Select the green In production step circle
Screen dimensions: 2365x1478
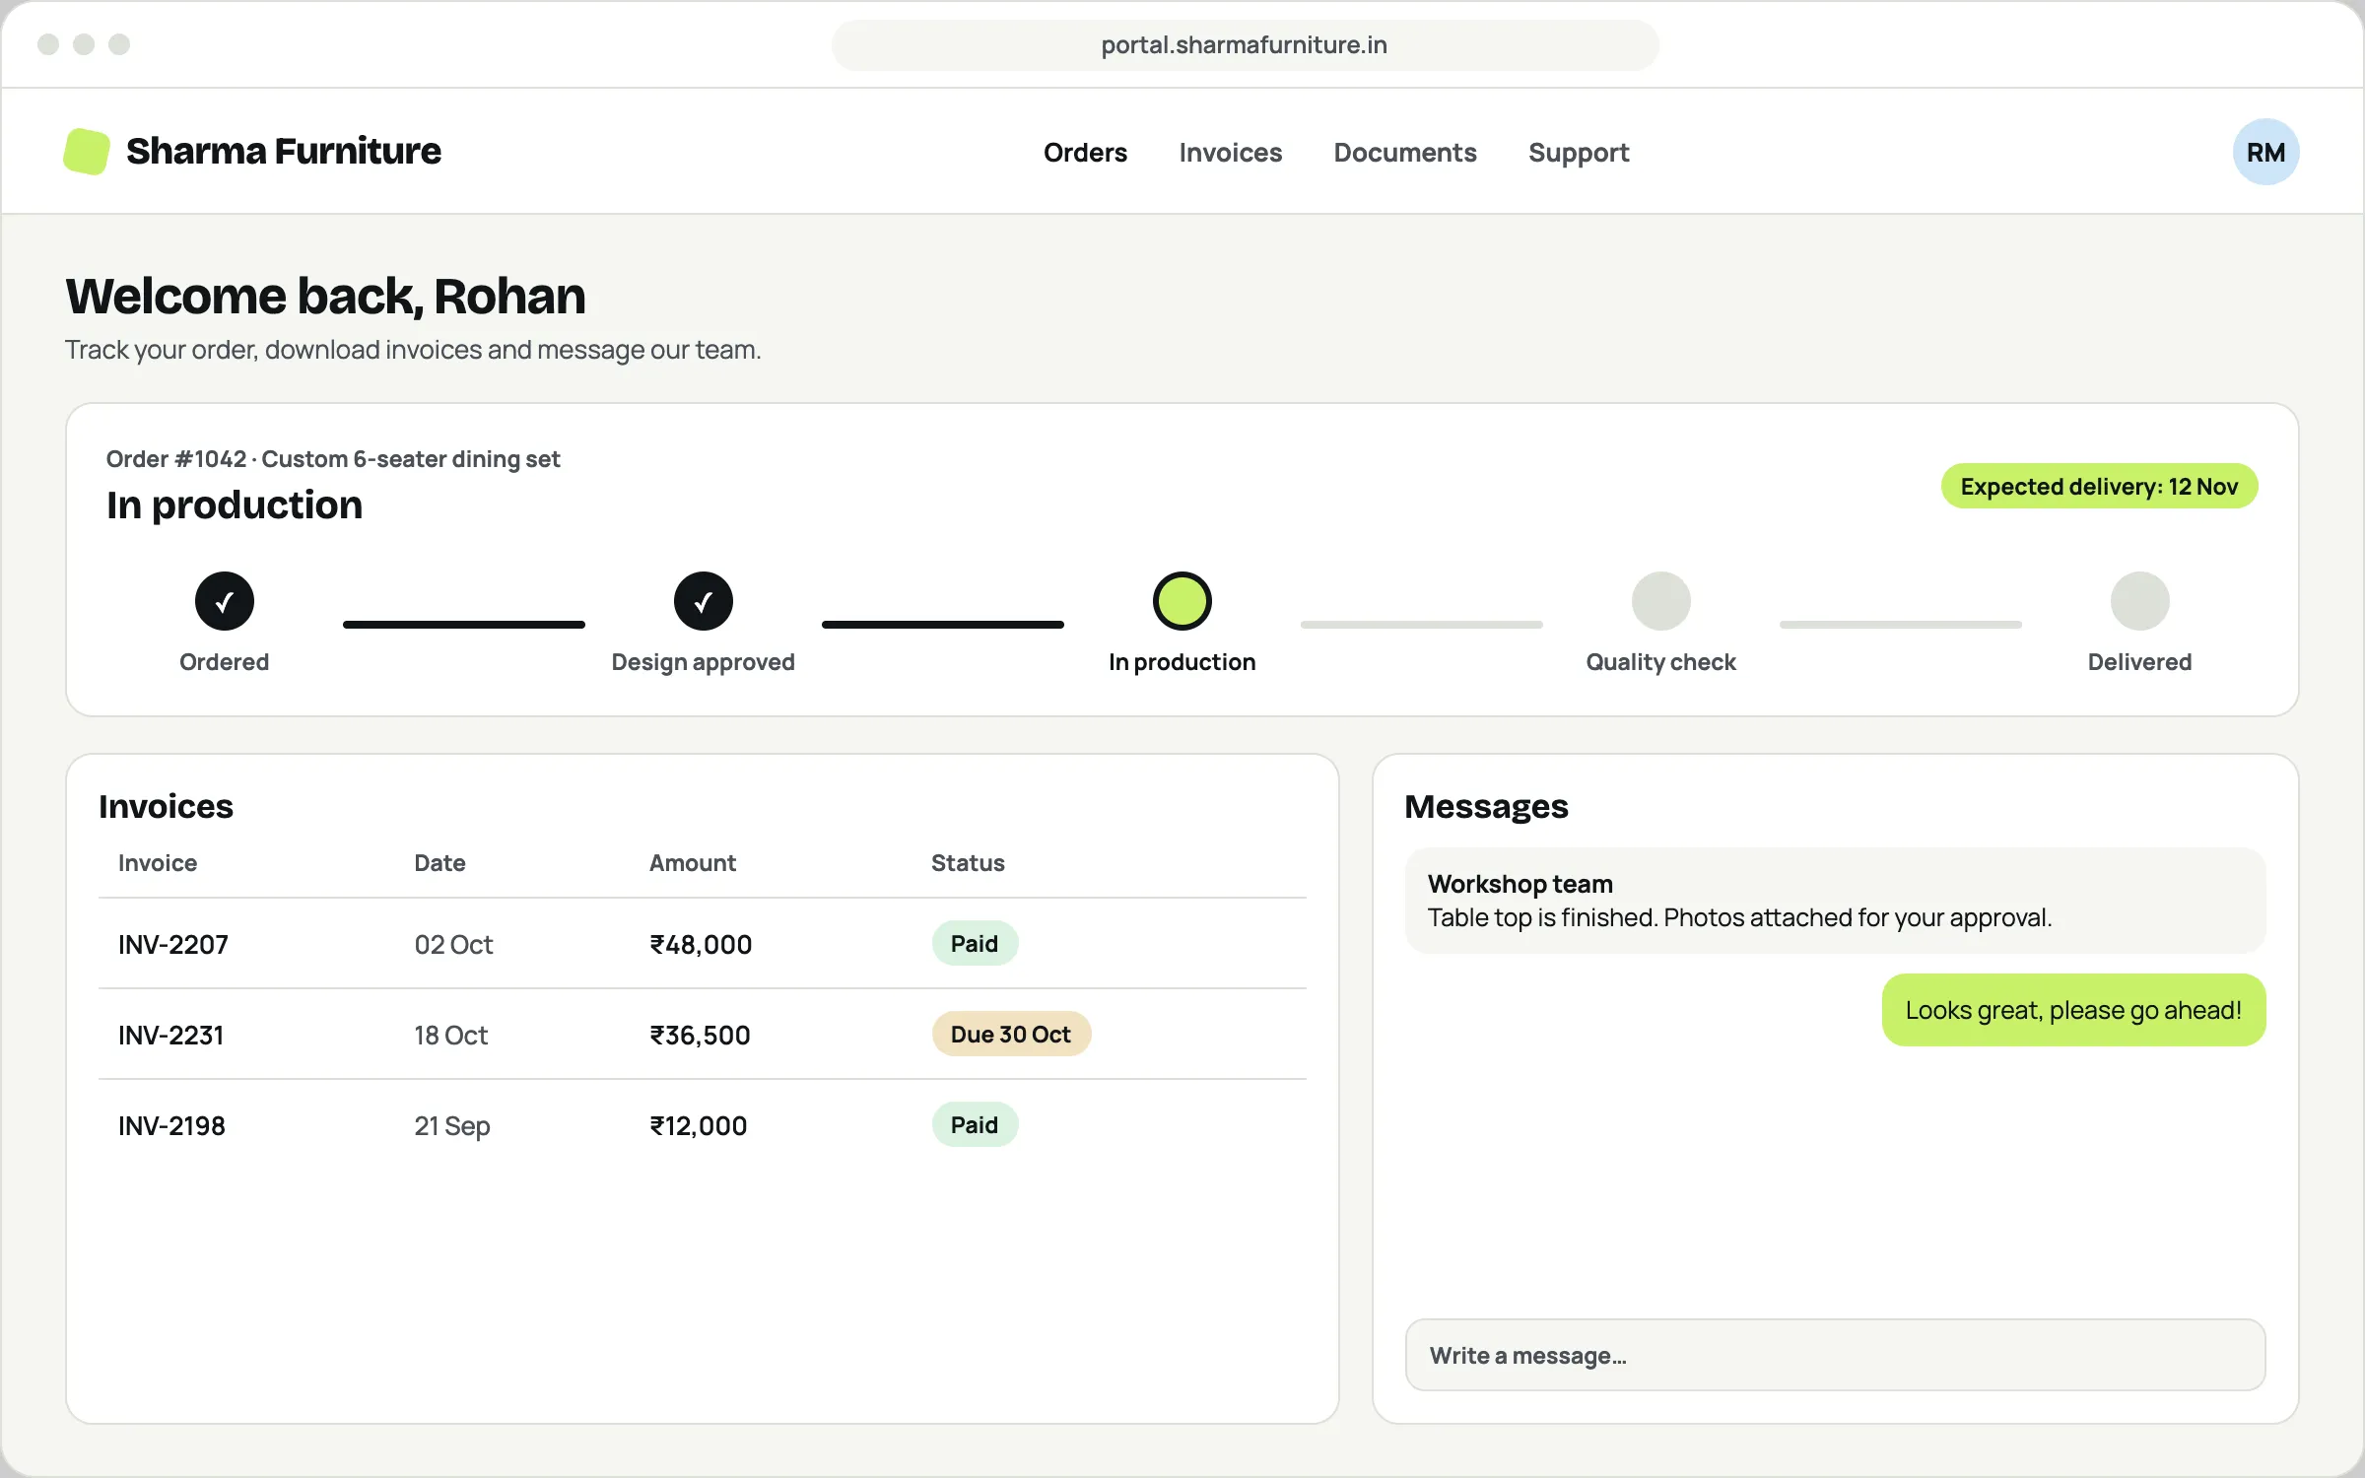pos(1182,601)
